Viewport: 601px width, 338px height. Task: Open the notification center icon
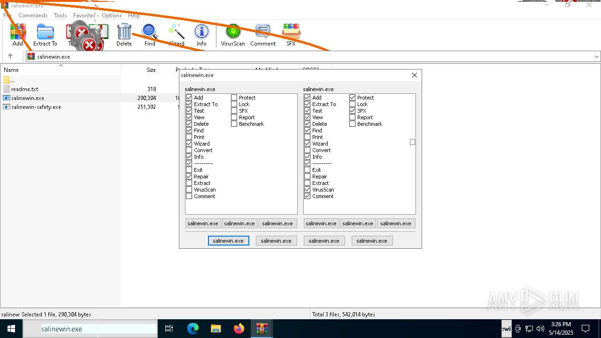(586, 329)
